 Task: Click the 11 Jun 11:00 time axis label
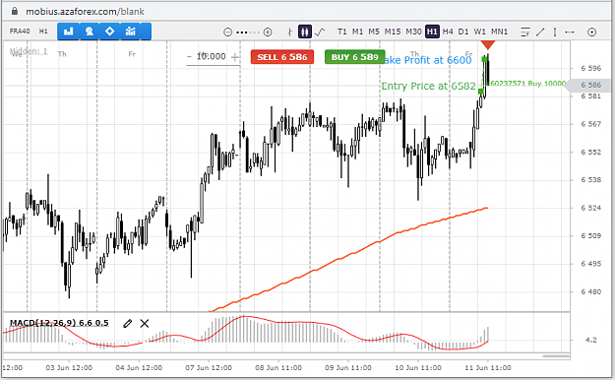[487, 368]
